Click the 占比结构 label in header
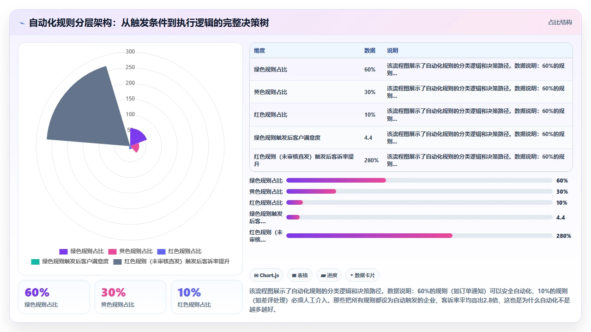 pyautogui.click(x=560, y=23)
